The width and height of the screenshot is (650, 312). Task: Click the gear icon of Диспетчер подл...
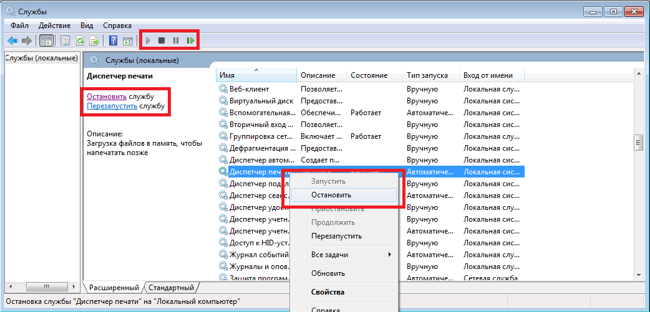(223, 183)
